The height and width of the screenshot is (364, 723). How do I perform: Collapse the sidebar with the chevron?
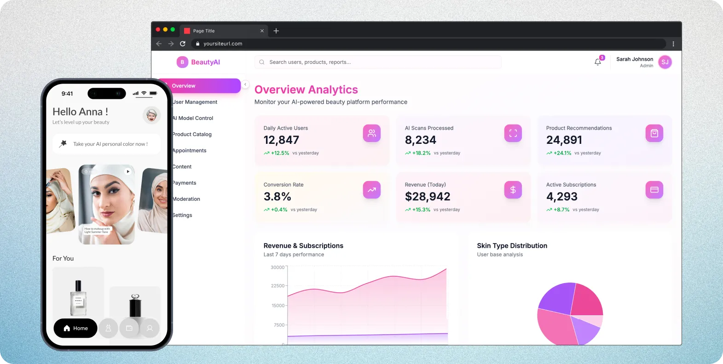[245, 85]
